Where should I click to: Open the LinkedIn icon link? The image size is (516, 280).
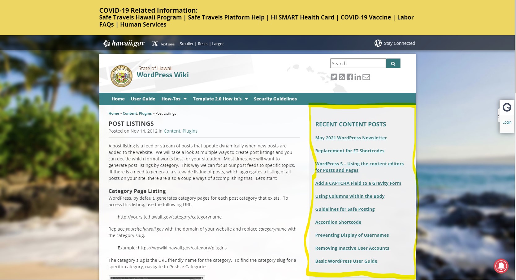[358, 77]
